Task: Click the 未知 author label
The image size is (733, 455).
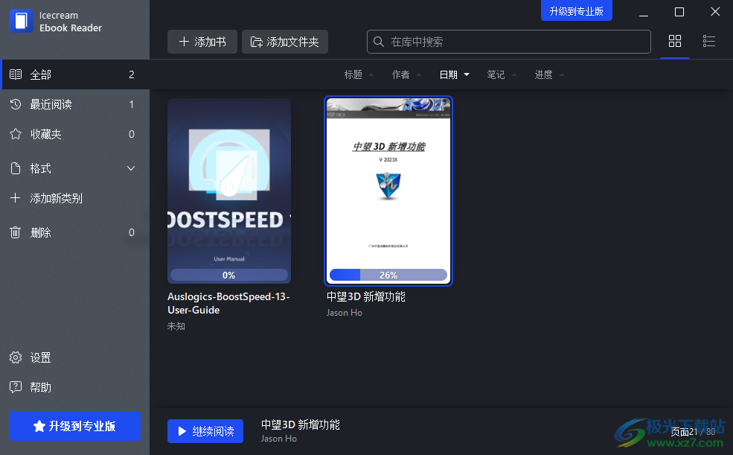Action: pos(176,326)
